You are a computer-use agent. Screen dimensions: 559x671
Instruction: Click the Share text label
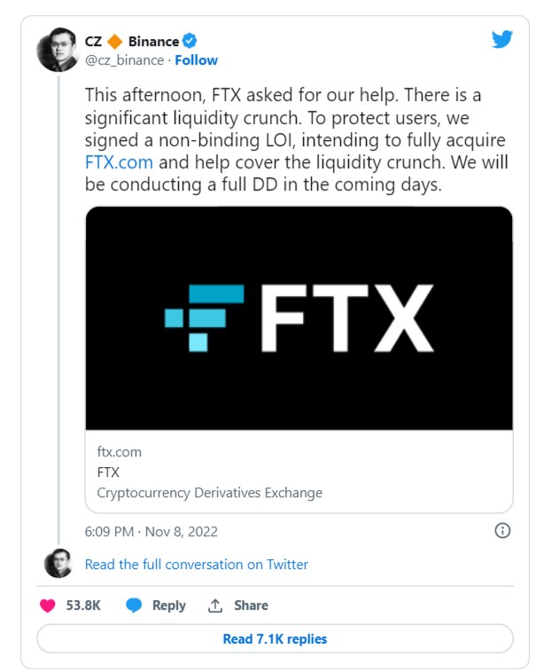(251, 605)
